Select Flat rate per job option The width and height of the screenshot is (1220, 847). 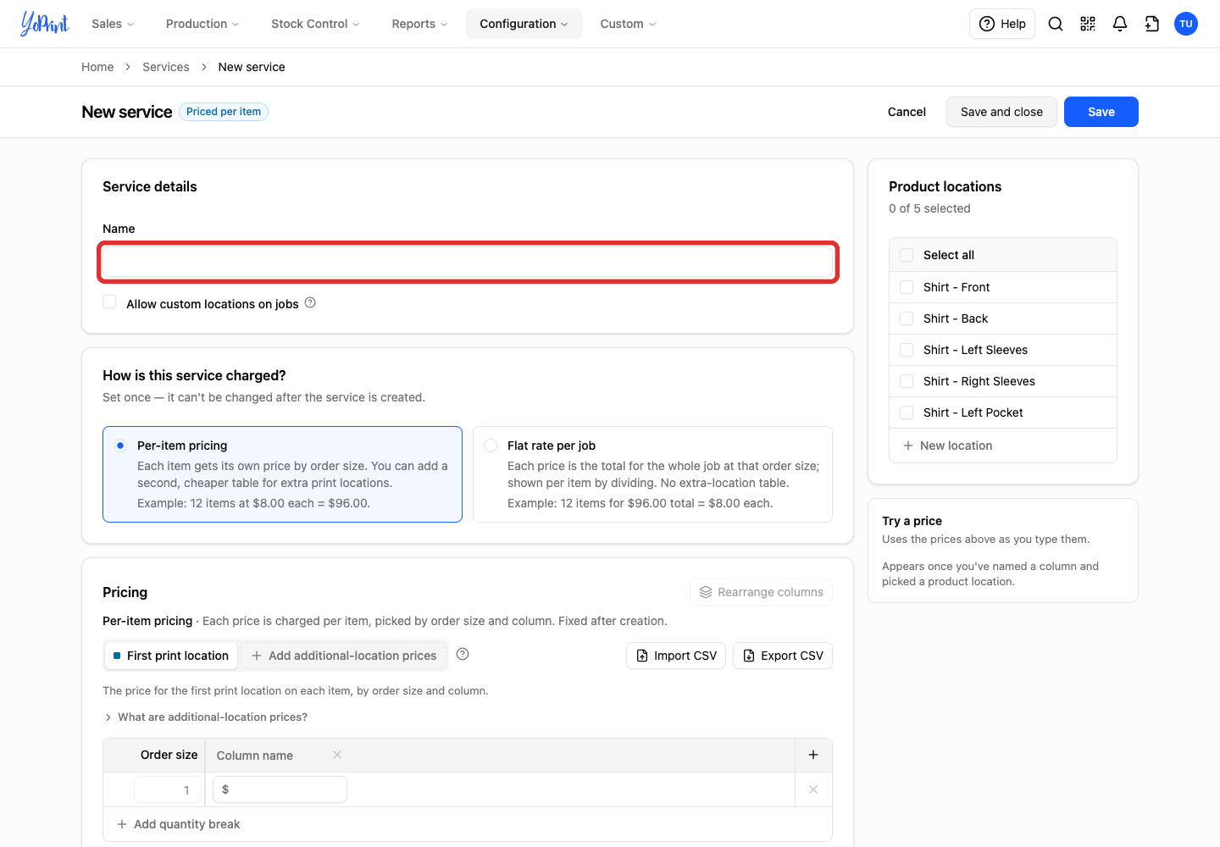click(491, 446)
